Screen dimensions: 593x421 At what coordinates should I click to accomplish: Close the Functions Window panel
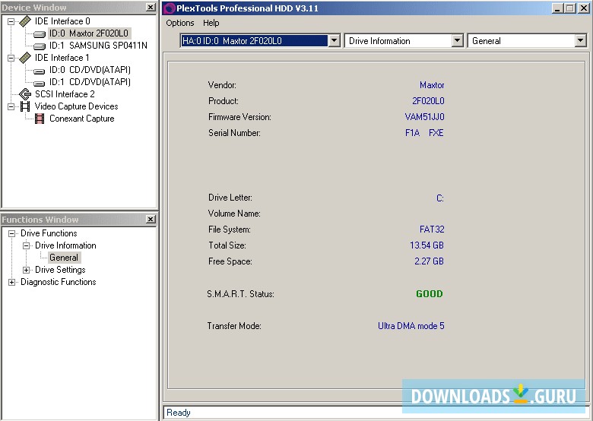[150, 220]
